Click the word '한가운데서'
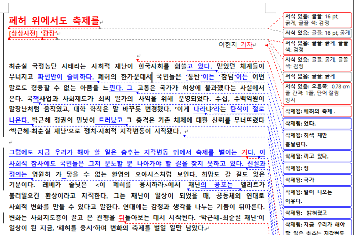The image size is (354, 235). coord(137,76)
